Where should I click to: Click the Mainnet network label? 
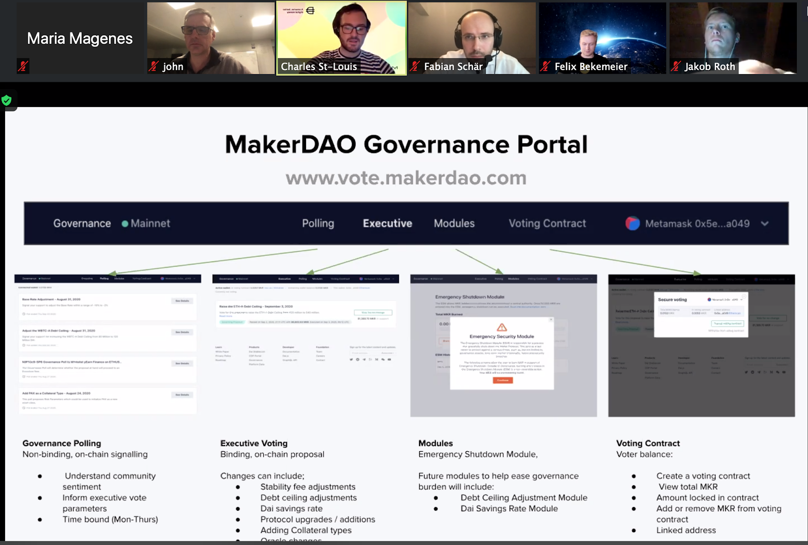150,224
